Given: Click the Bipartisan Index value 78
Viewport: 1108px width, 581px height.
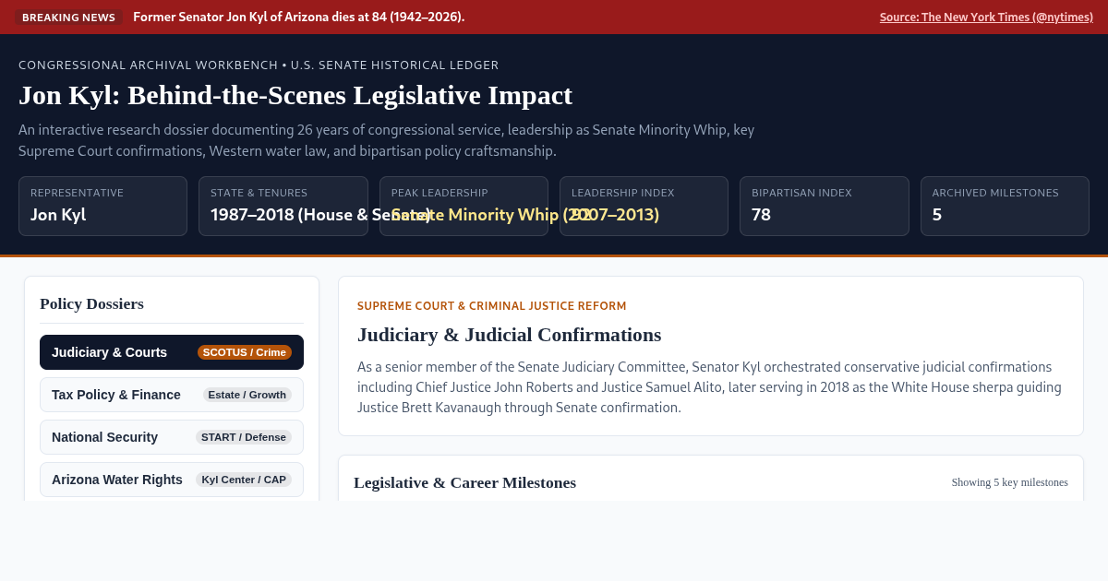Looking at the screenshot, I should click(762, 215).
